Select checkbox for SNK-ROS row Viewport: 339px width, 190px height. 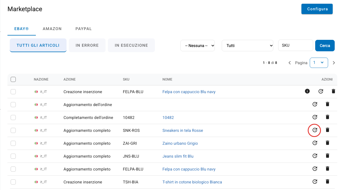tap(13, 130)
